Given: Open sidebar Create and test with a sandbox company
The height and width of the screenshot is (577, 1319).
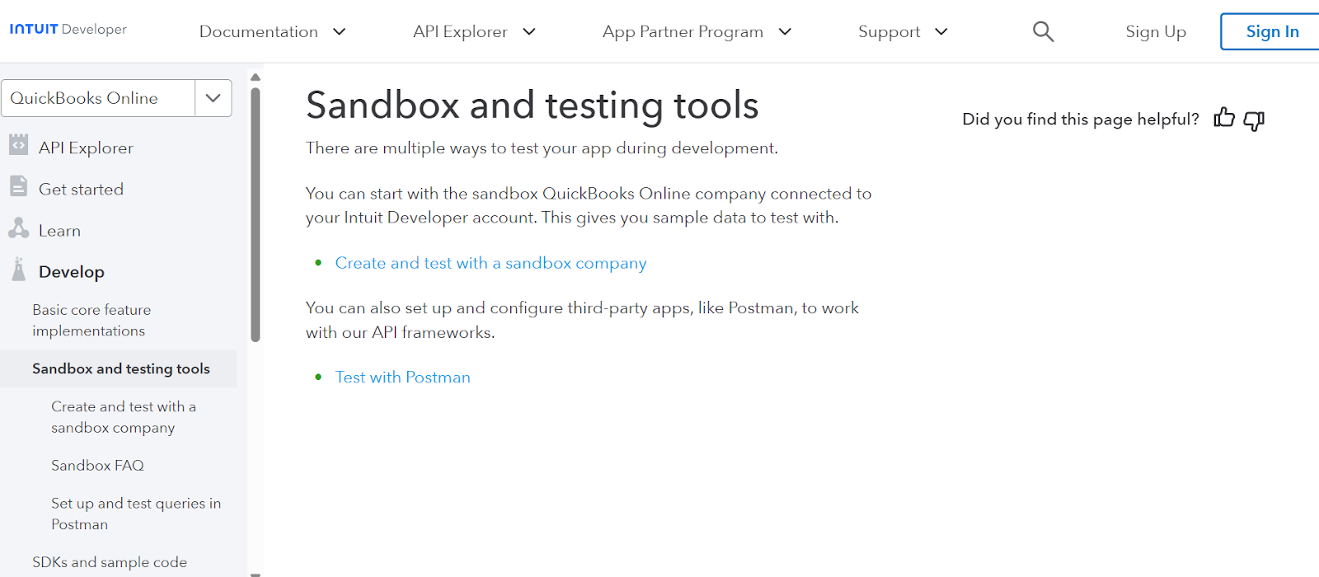Looking at the screenshot, I should pos(124,417).
